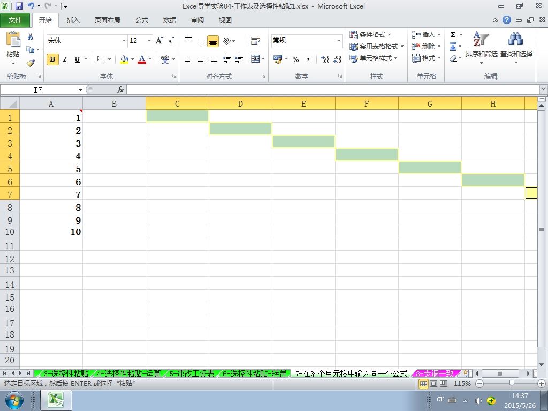Open the font name 宋体 dropdown

click(x=124, y=41)
